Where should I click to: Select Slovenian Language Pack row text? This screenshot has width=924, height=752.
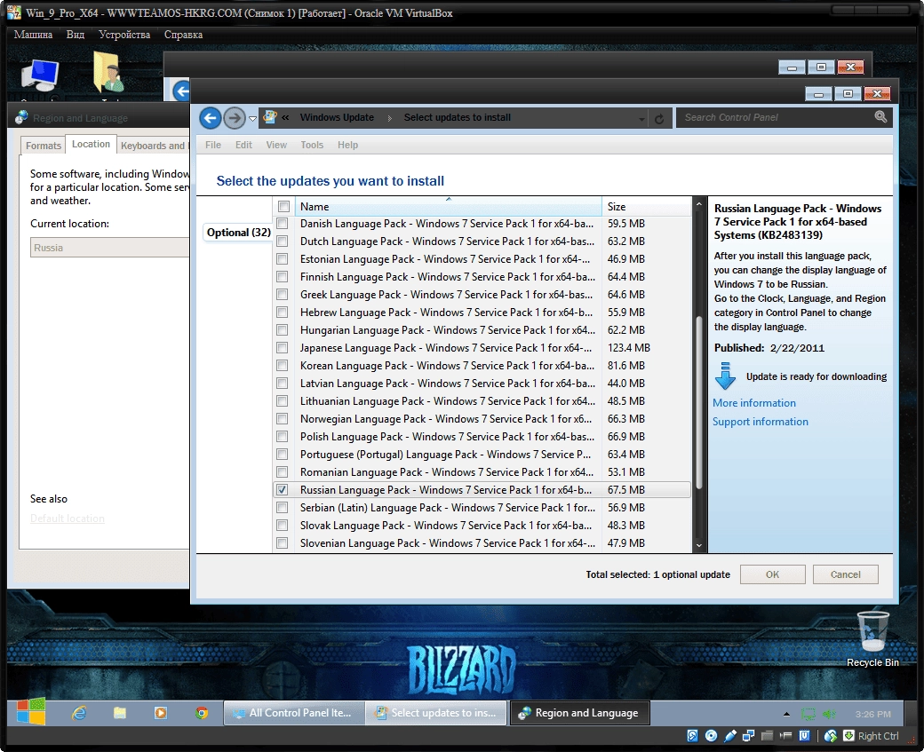click(447, 543)
